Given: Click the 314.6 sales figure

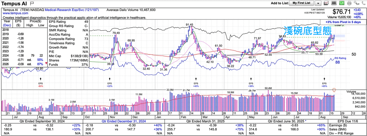Looking at the screenshot, I should (x=254, y=129).
